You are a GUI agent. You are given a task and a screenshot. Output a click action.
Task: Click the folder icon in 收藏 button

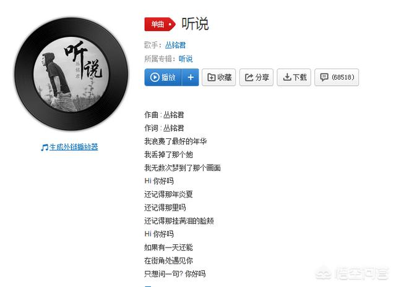click(x=212, y=77)
